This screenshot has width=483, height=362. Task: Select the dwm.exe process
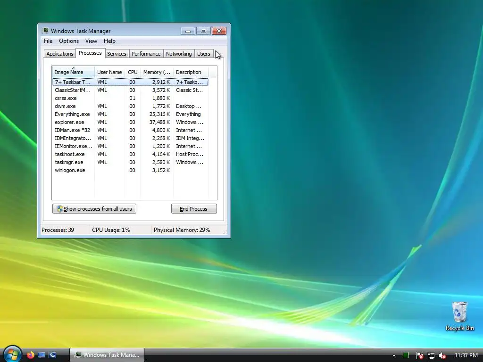pos(130,106)
